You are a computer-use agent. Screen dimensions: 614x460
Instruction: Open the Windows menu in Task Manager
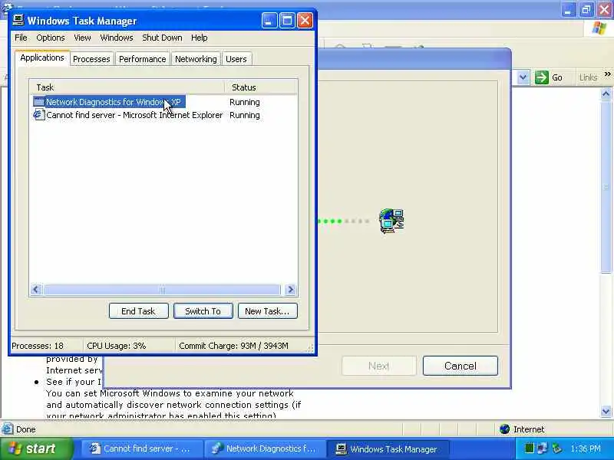click(x=117, y=38)
